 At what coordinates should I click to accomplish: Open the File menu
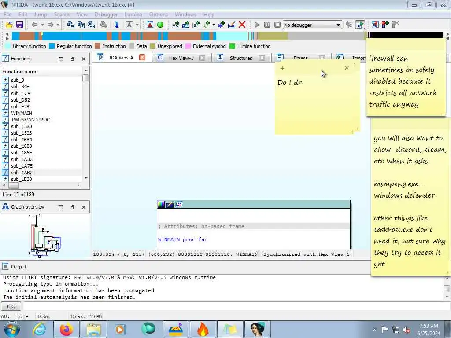pyautogui.click(x=7, y=15)
